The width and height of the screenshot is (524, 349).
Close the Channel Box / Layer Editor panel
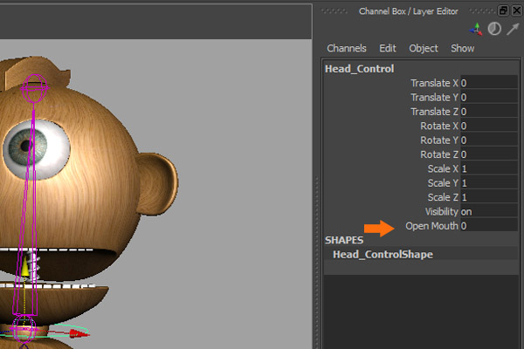pos(515,11)
